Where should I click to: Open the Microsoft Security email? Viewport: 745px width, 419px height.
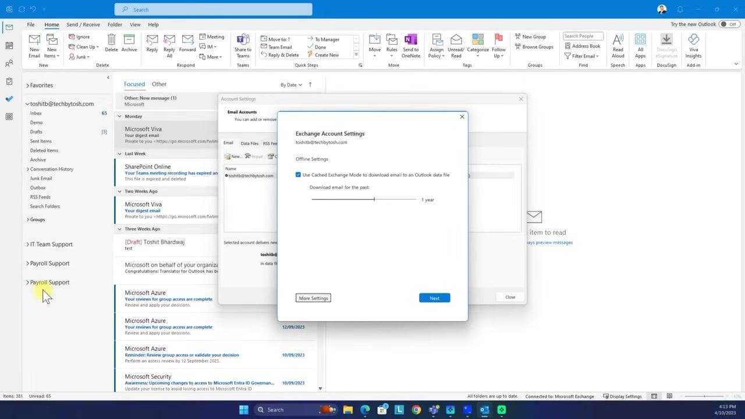click(217, 382)
